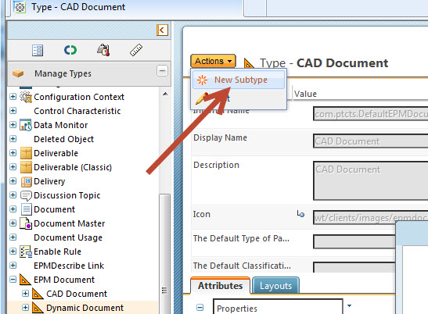Screen dimensions: 428x314
Task: Open the list view icon in the toolbar
Action: coord(38,51)
